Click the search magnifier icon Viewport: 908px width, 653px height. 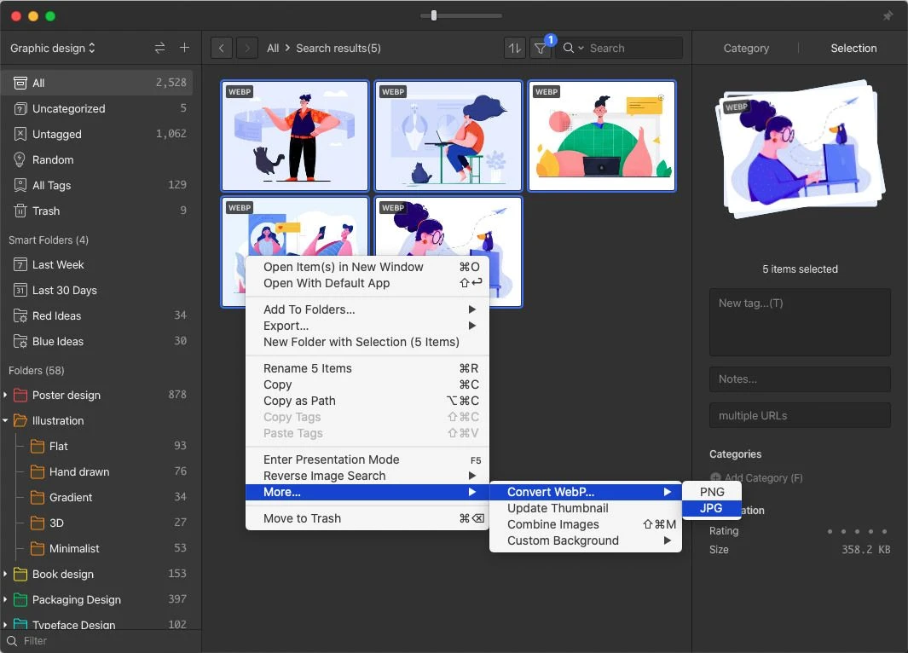click(567, 48)
